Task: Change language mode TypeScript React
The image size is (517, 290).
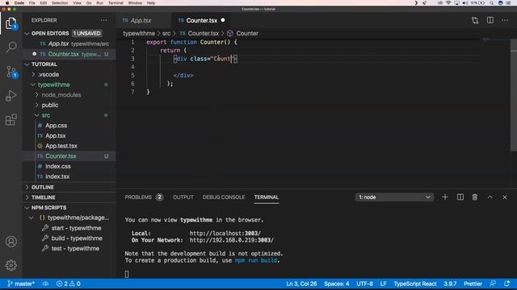Action: [x=415, y=284]
